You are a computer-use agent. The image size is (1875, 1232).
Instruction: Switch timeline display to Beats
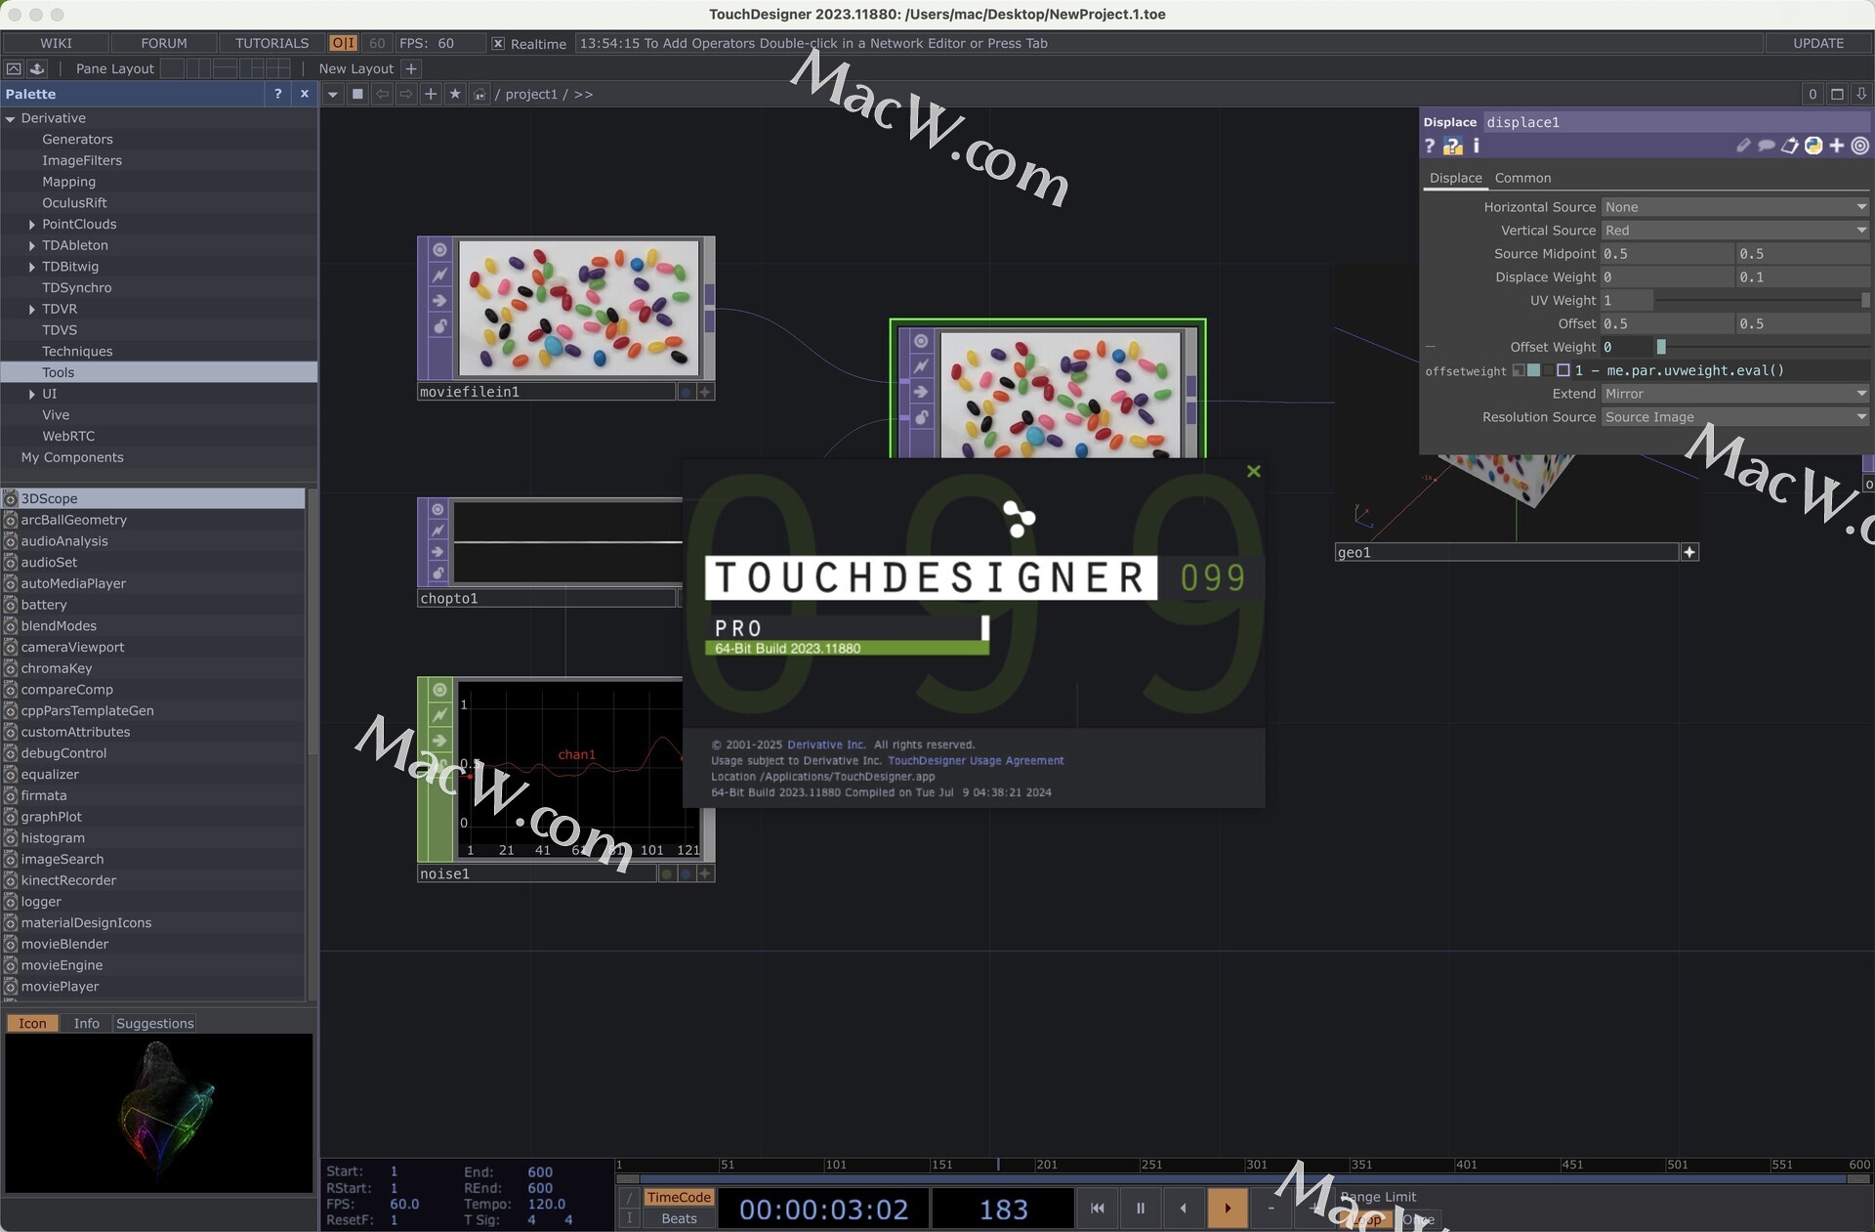click(x=679, y=1218)
